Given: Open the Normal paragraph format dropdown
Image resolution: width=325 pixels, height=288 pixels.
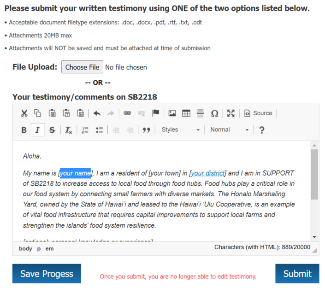Looking at the screenshot, I should click(x=229, y=130).
